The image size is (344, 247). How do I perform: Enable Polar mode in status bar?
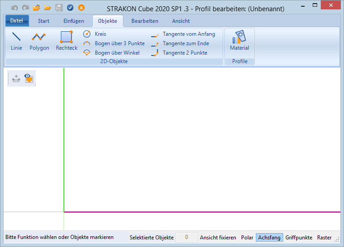pos(247,238)
